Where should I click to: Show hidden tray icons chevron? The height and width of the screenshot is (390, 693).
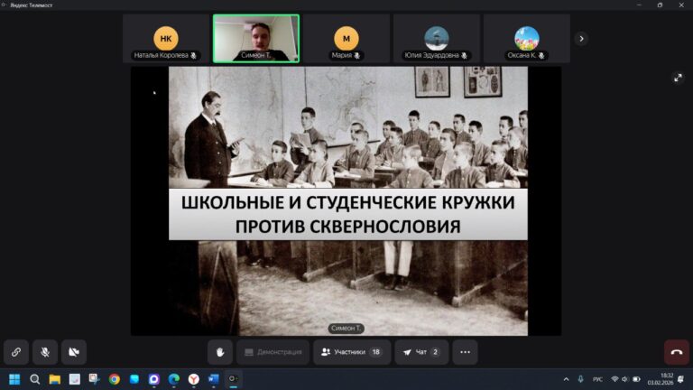tap(566, 379)
